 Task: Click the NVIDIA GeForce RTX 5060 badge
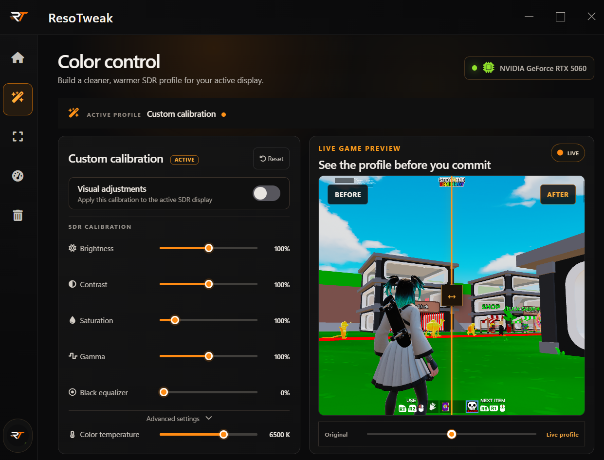coord(529,68)
